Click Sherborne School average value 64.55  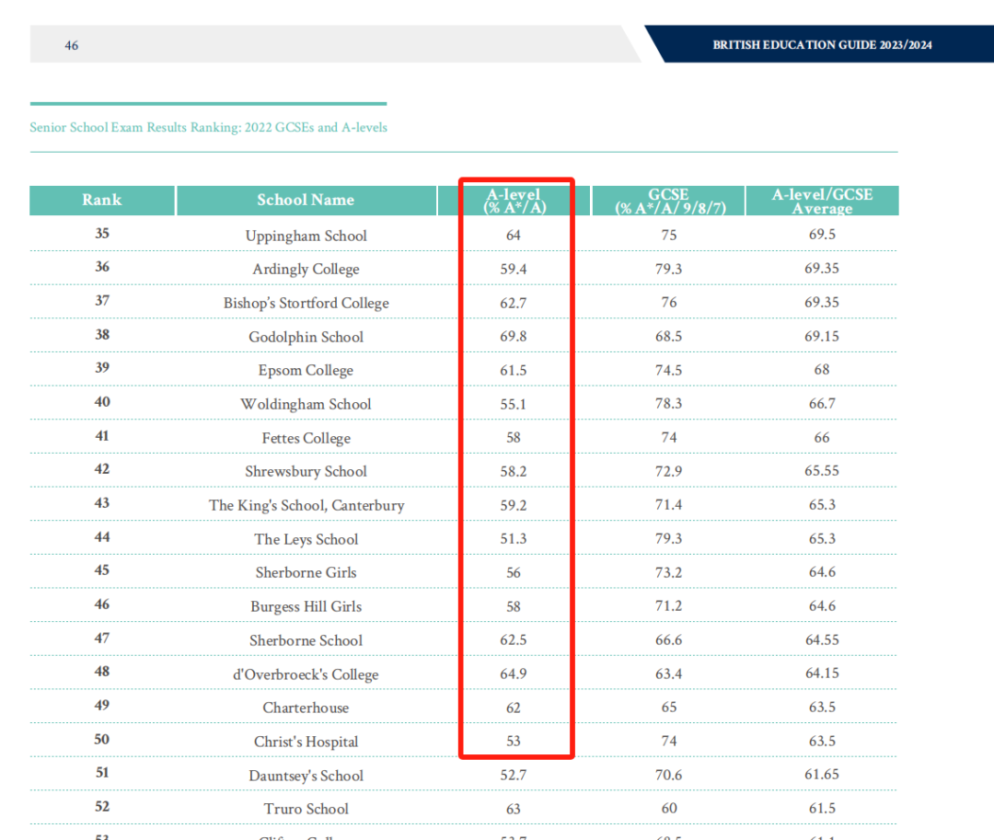tap(822, 640)
